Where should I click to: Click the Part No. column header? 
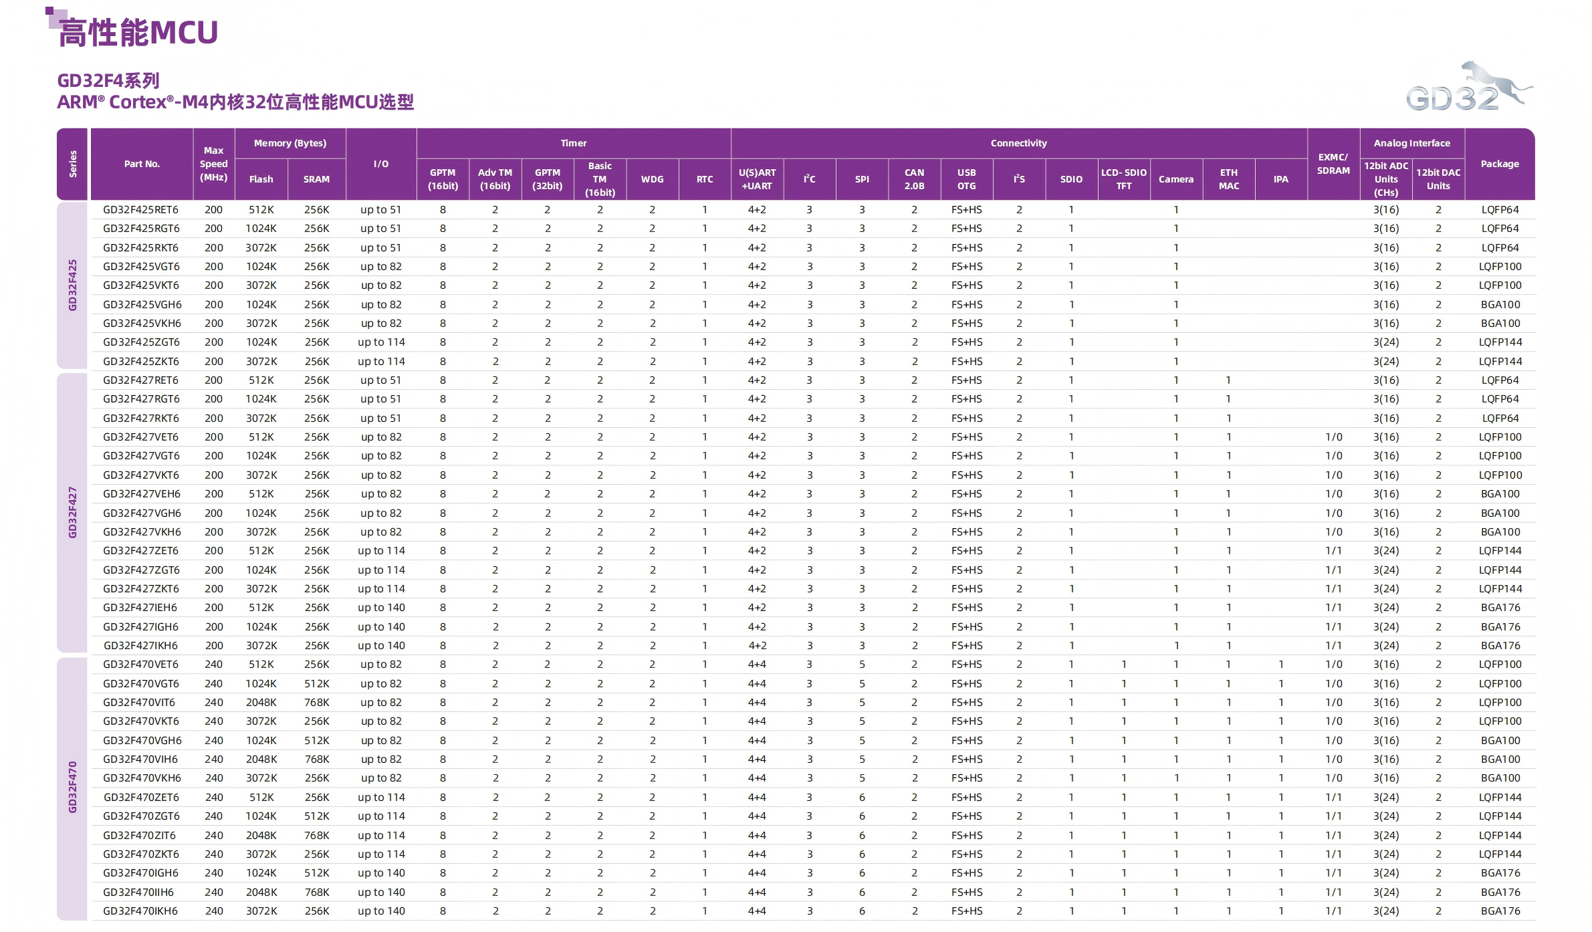tap(142, 164)
